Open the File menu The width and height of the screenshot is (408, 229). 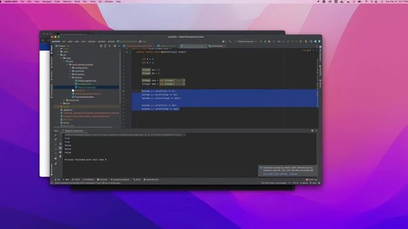tap(22, 1)
